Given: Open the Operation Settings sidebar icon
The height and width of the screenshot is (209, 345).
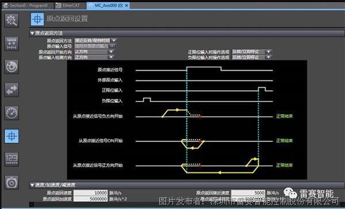Looking at the screenshot, I should [11, 67].
